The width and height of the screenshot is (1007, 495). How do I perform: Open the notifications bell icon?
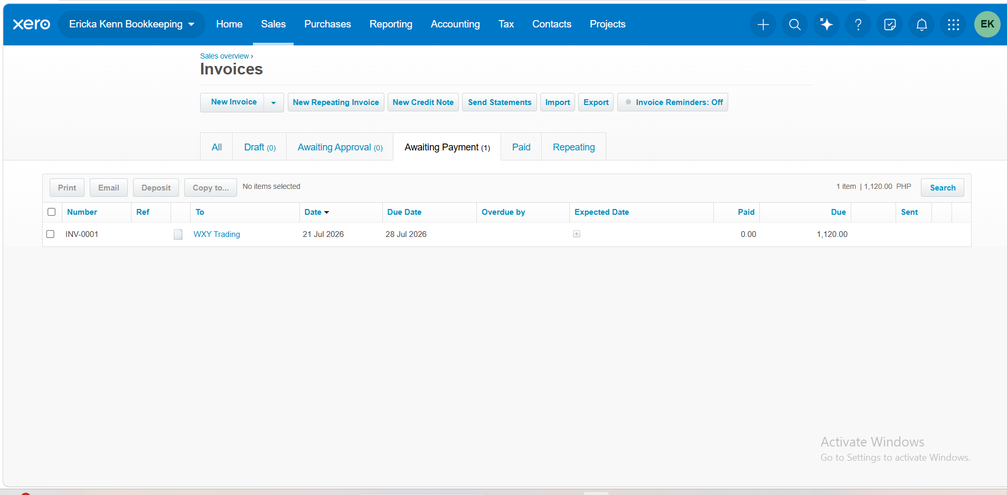[x=921, y=24]
